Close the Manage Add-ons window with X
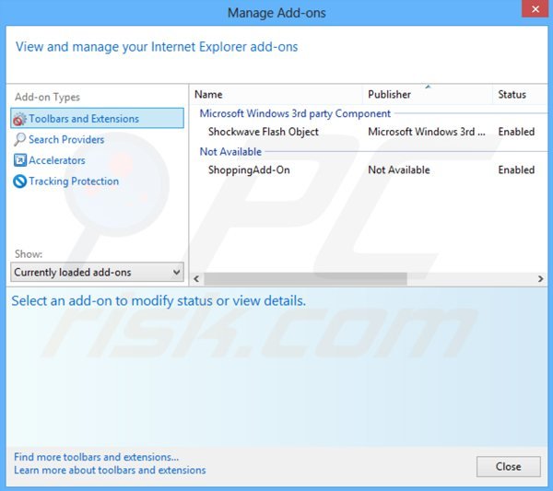The height and width of the screenshot is (491, 553). point(535,9)
